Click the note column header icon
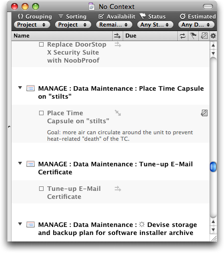 coord(204,36)
